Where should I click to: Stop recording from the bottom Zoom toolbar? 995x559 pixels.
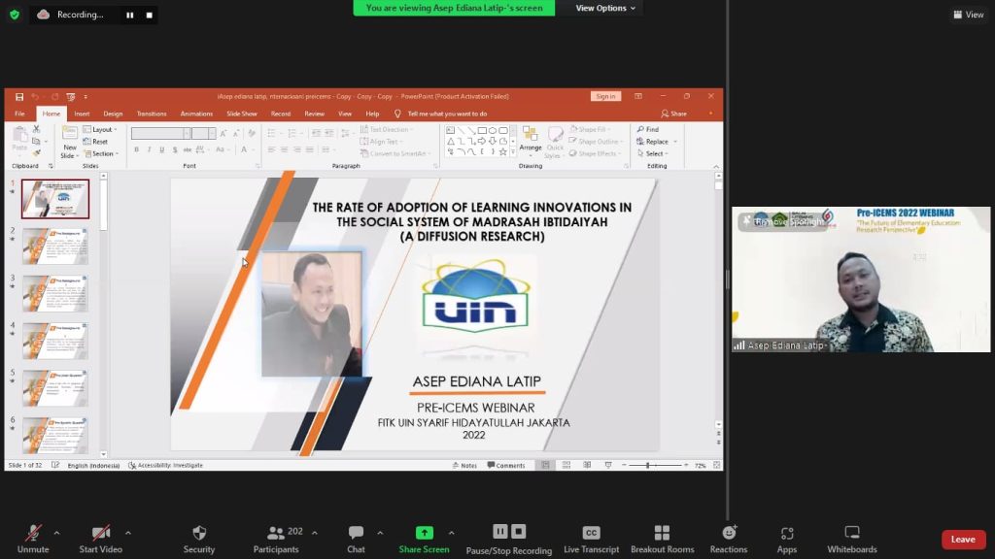(x=519, y=531)
